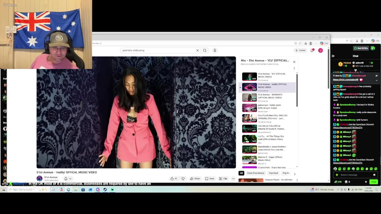The image size is (381, 214).
Task: Play Maroon 5 - Sugar video
Action: (x=268, y=160)
